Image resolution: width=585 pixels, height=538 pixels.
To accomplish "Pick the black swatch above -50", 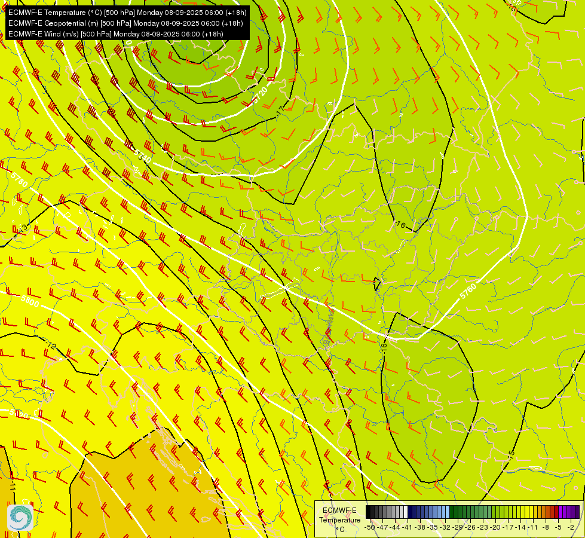I will pyautogui.click(x=368, y=512).
